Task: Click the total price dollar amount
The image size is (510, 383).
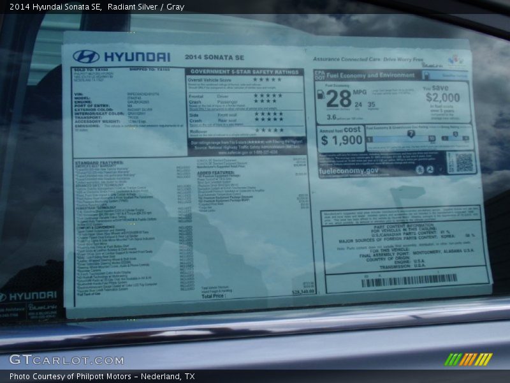Action: [x=303, y=292]
